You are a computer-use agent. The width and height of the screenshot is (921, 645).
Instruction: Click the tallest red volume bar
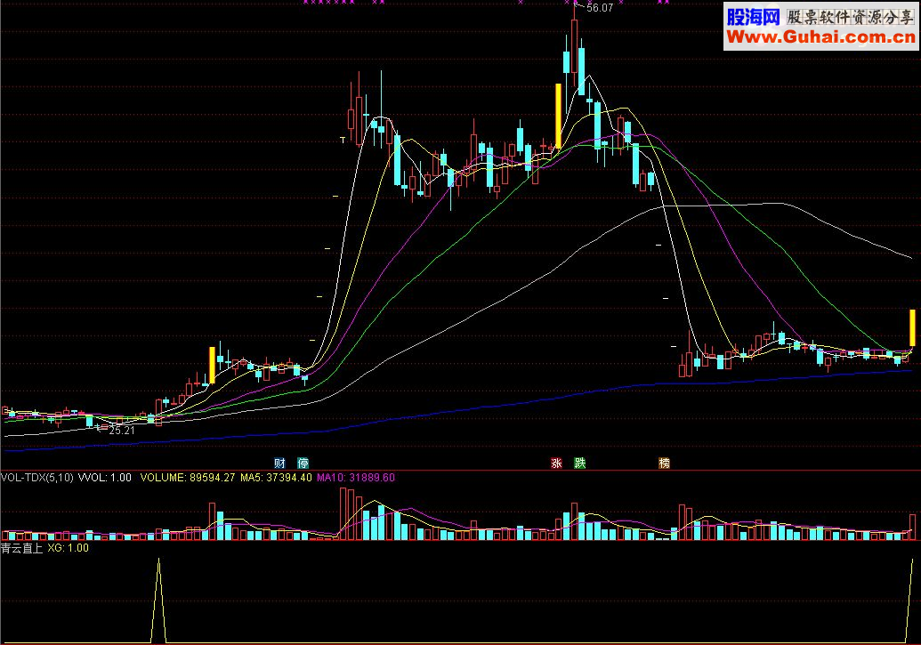click(343, 513)
